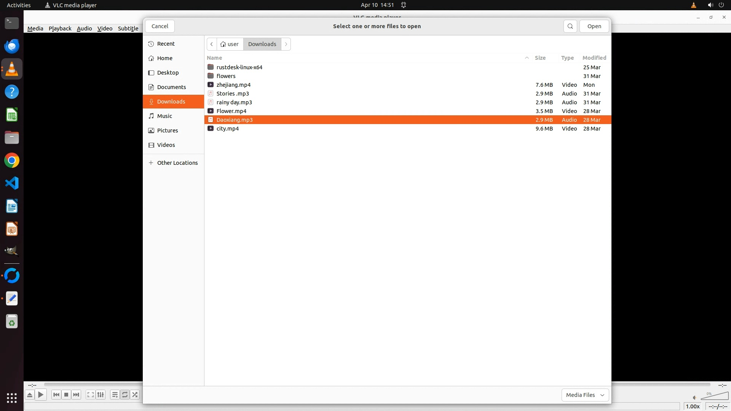
Task: Click forward chevron in path bar
Action: (286, 44)
